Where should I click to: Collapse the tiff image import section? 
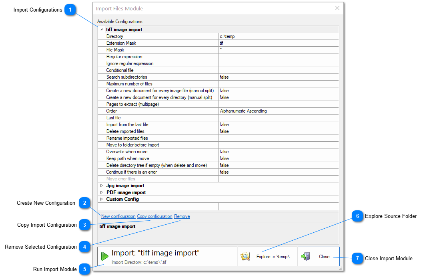click(101, 29)
